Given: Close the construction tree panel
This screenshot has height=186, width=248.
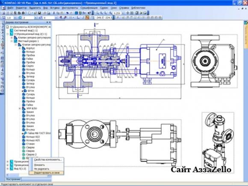Looking at the screenshot, I should point(50,22).
